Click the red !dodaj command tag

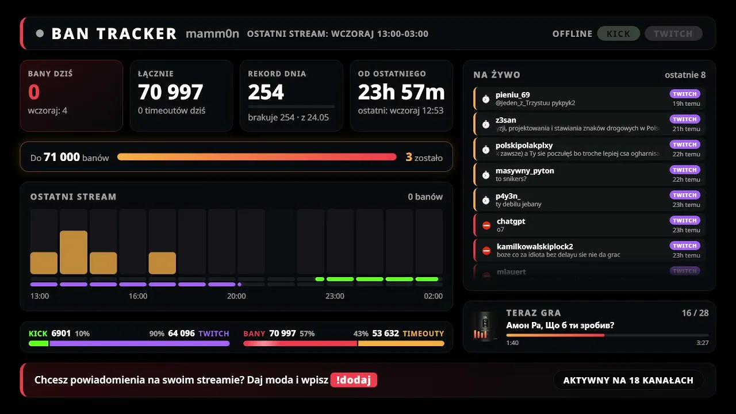click(354, 380)
